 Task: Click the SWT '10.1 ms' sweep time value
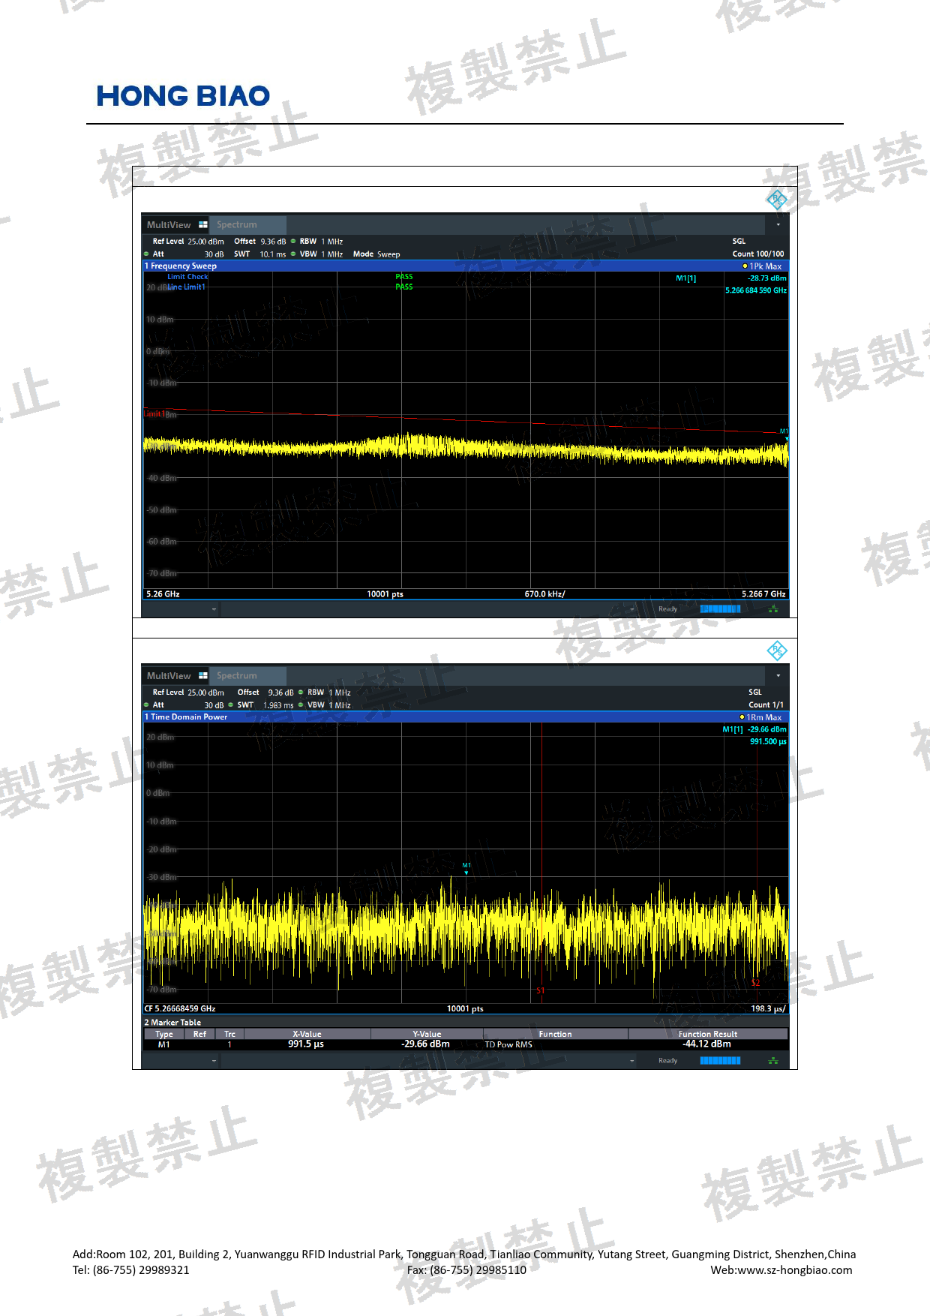(x=273, y=254)
